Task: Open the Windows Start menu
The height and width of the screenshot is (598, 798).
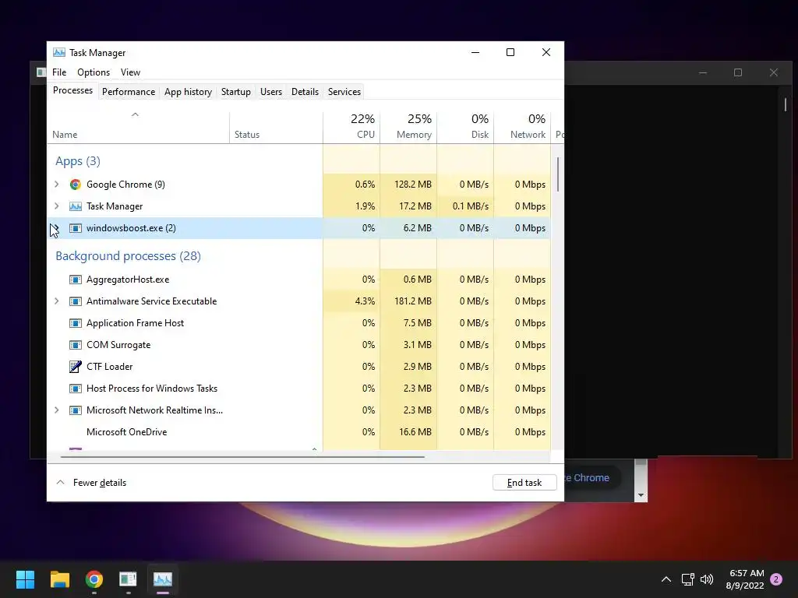Action: click(x=25, y=579)
